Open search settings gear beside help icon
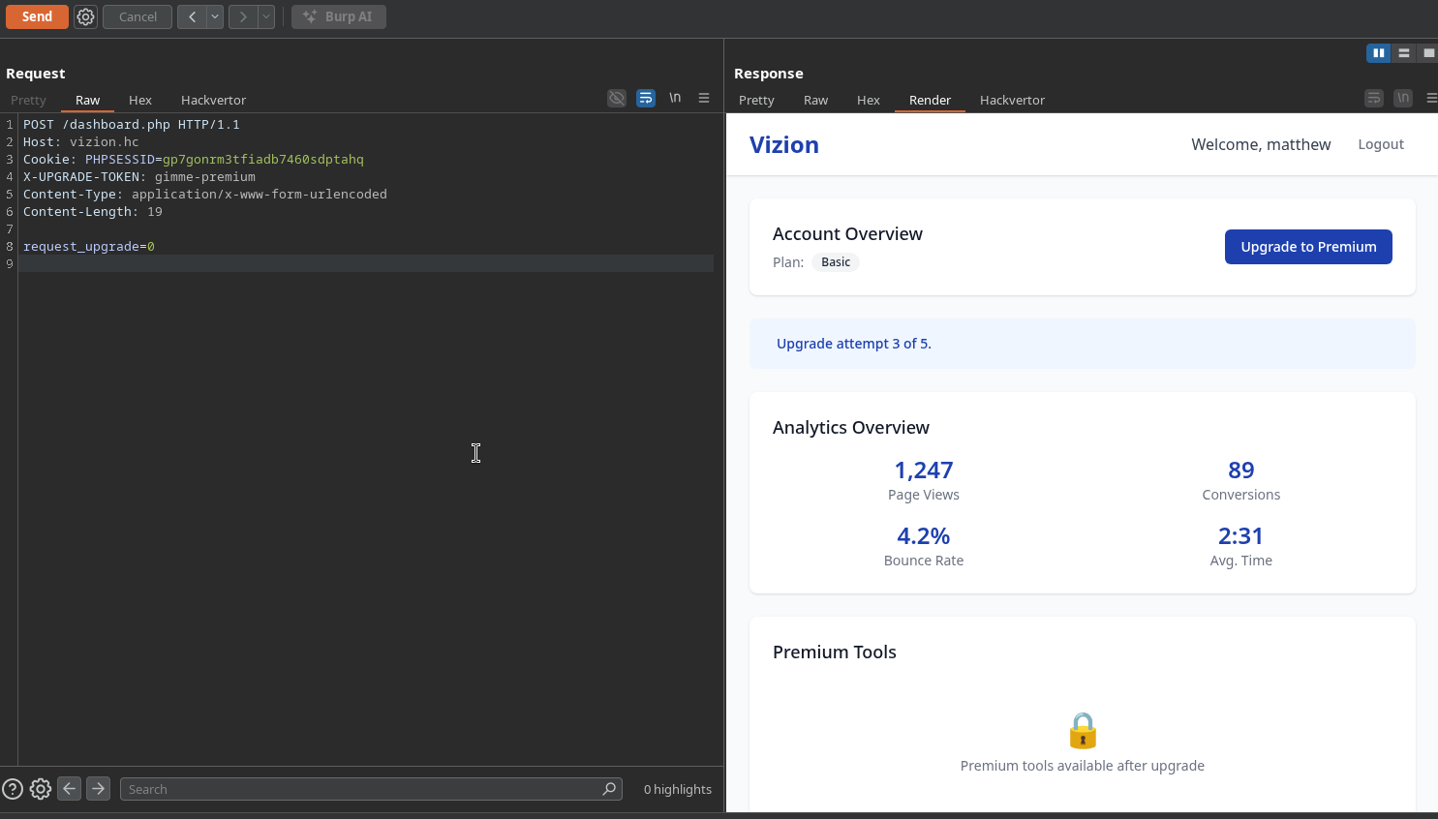Screen dimensions: 1438x819 tap(41, 789)
